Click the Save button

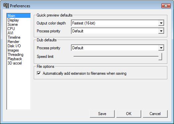point(102,114)
